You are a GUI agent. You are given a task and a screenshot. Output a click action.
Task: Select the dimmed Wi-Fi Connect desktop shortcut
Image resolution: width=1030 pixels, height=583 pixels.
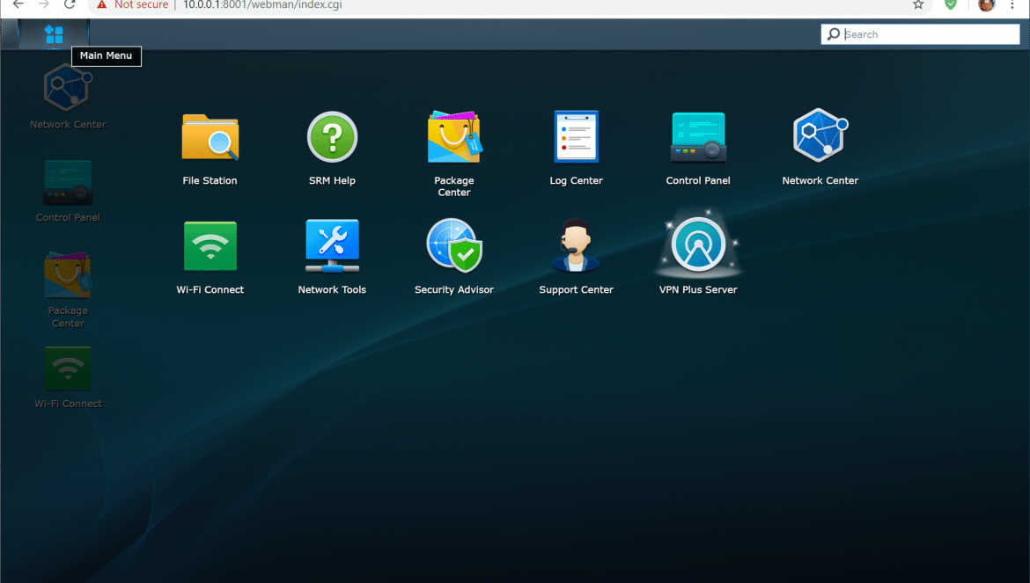[x=68, y=377]
